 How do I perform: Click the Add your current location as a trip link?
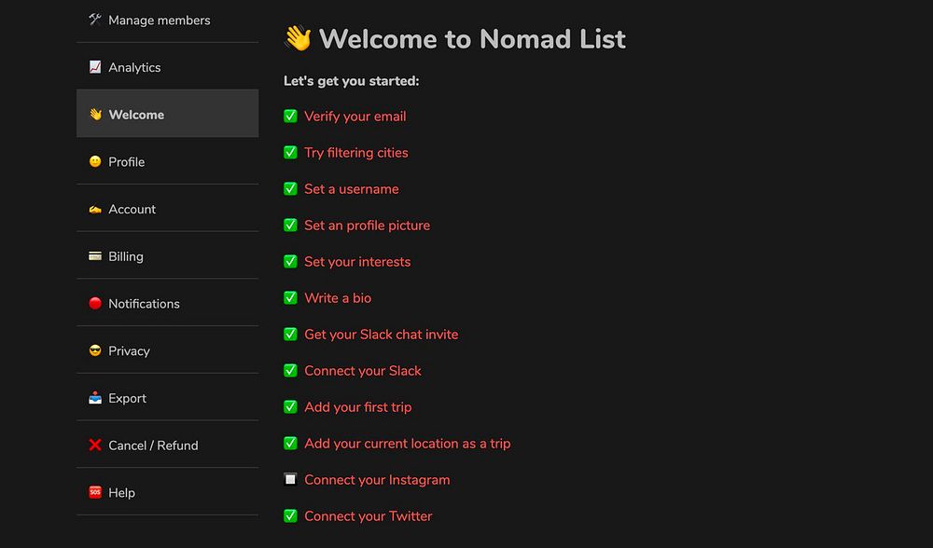(x=407, y=443)
